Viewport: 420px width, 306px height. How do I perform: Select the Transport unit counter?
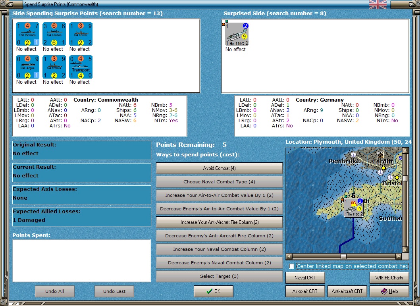pos(81,67)
